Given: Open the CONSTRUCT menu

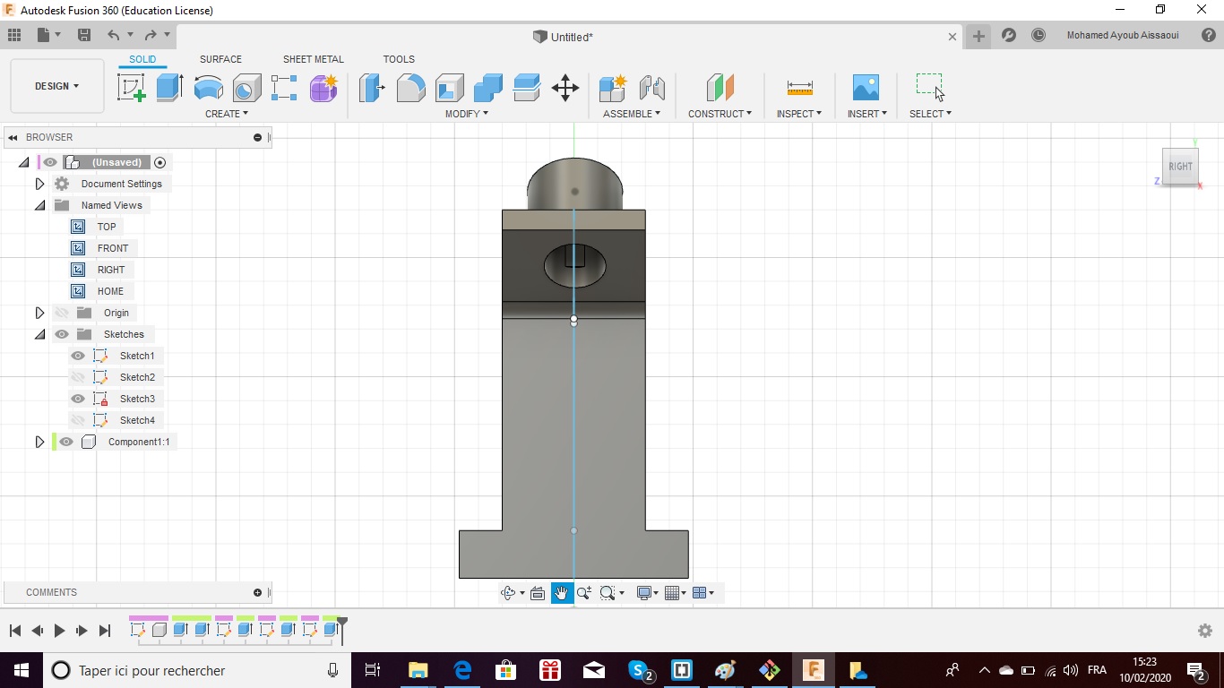Looking at the screenshot, I should [720, 114].
